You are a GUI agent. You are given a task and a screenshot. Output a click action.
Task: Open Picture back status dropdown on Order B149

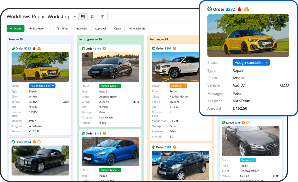[110, 86]
